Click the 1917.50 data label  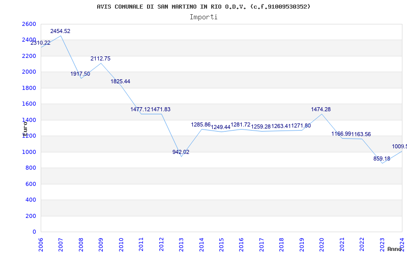pyautogui.click(x=80, y=74)
